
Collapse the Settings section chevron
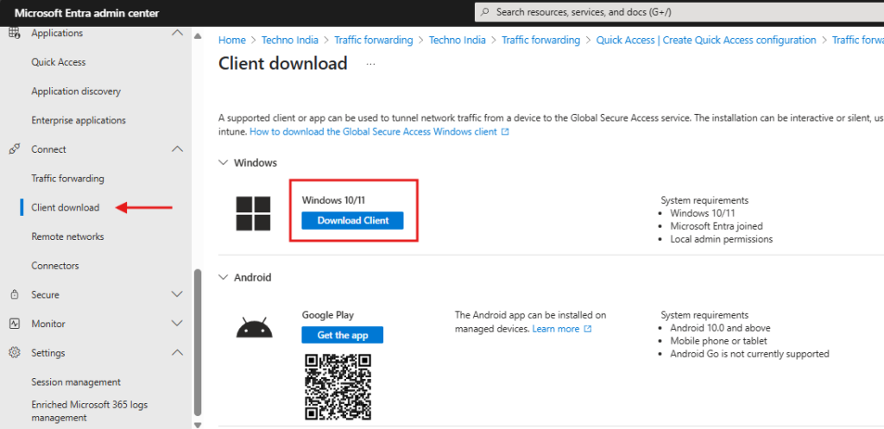pos(177,353)
